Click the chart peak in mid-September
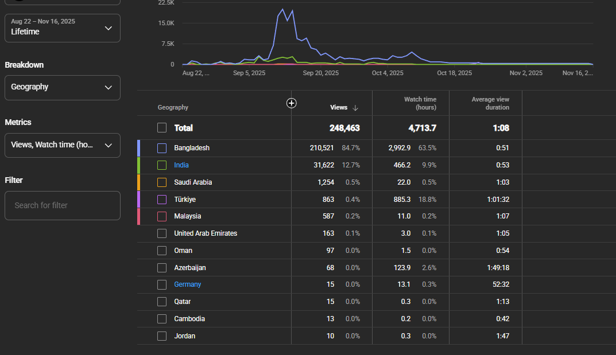 [x=282, y=9]
